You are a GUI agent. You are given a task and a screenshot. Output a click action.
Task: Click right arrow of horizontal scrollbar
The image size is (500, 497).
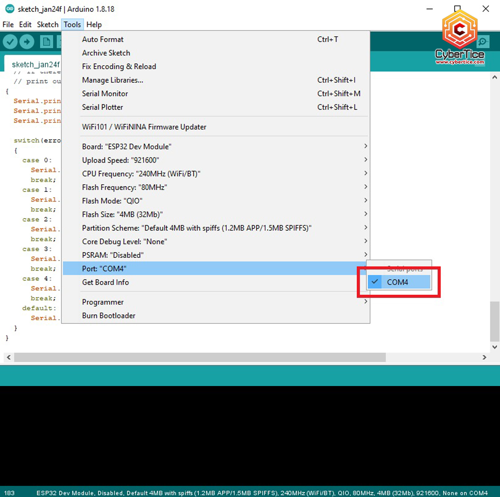pos(484,357)
